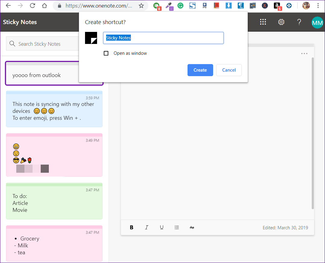Open the blue syncing devices note
This screenshot has width=325, height=263.
54,109
